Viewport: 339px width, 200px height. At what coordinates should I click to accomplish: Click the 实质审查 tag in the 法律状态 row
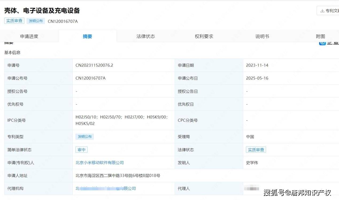click(x=256, y=150)
